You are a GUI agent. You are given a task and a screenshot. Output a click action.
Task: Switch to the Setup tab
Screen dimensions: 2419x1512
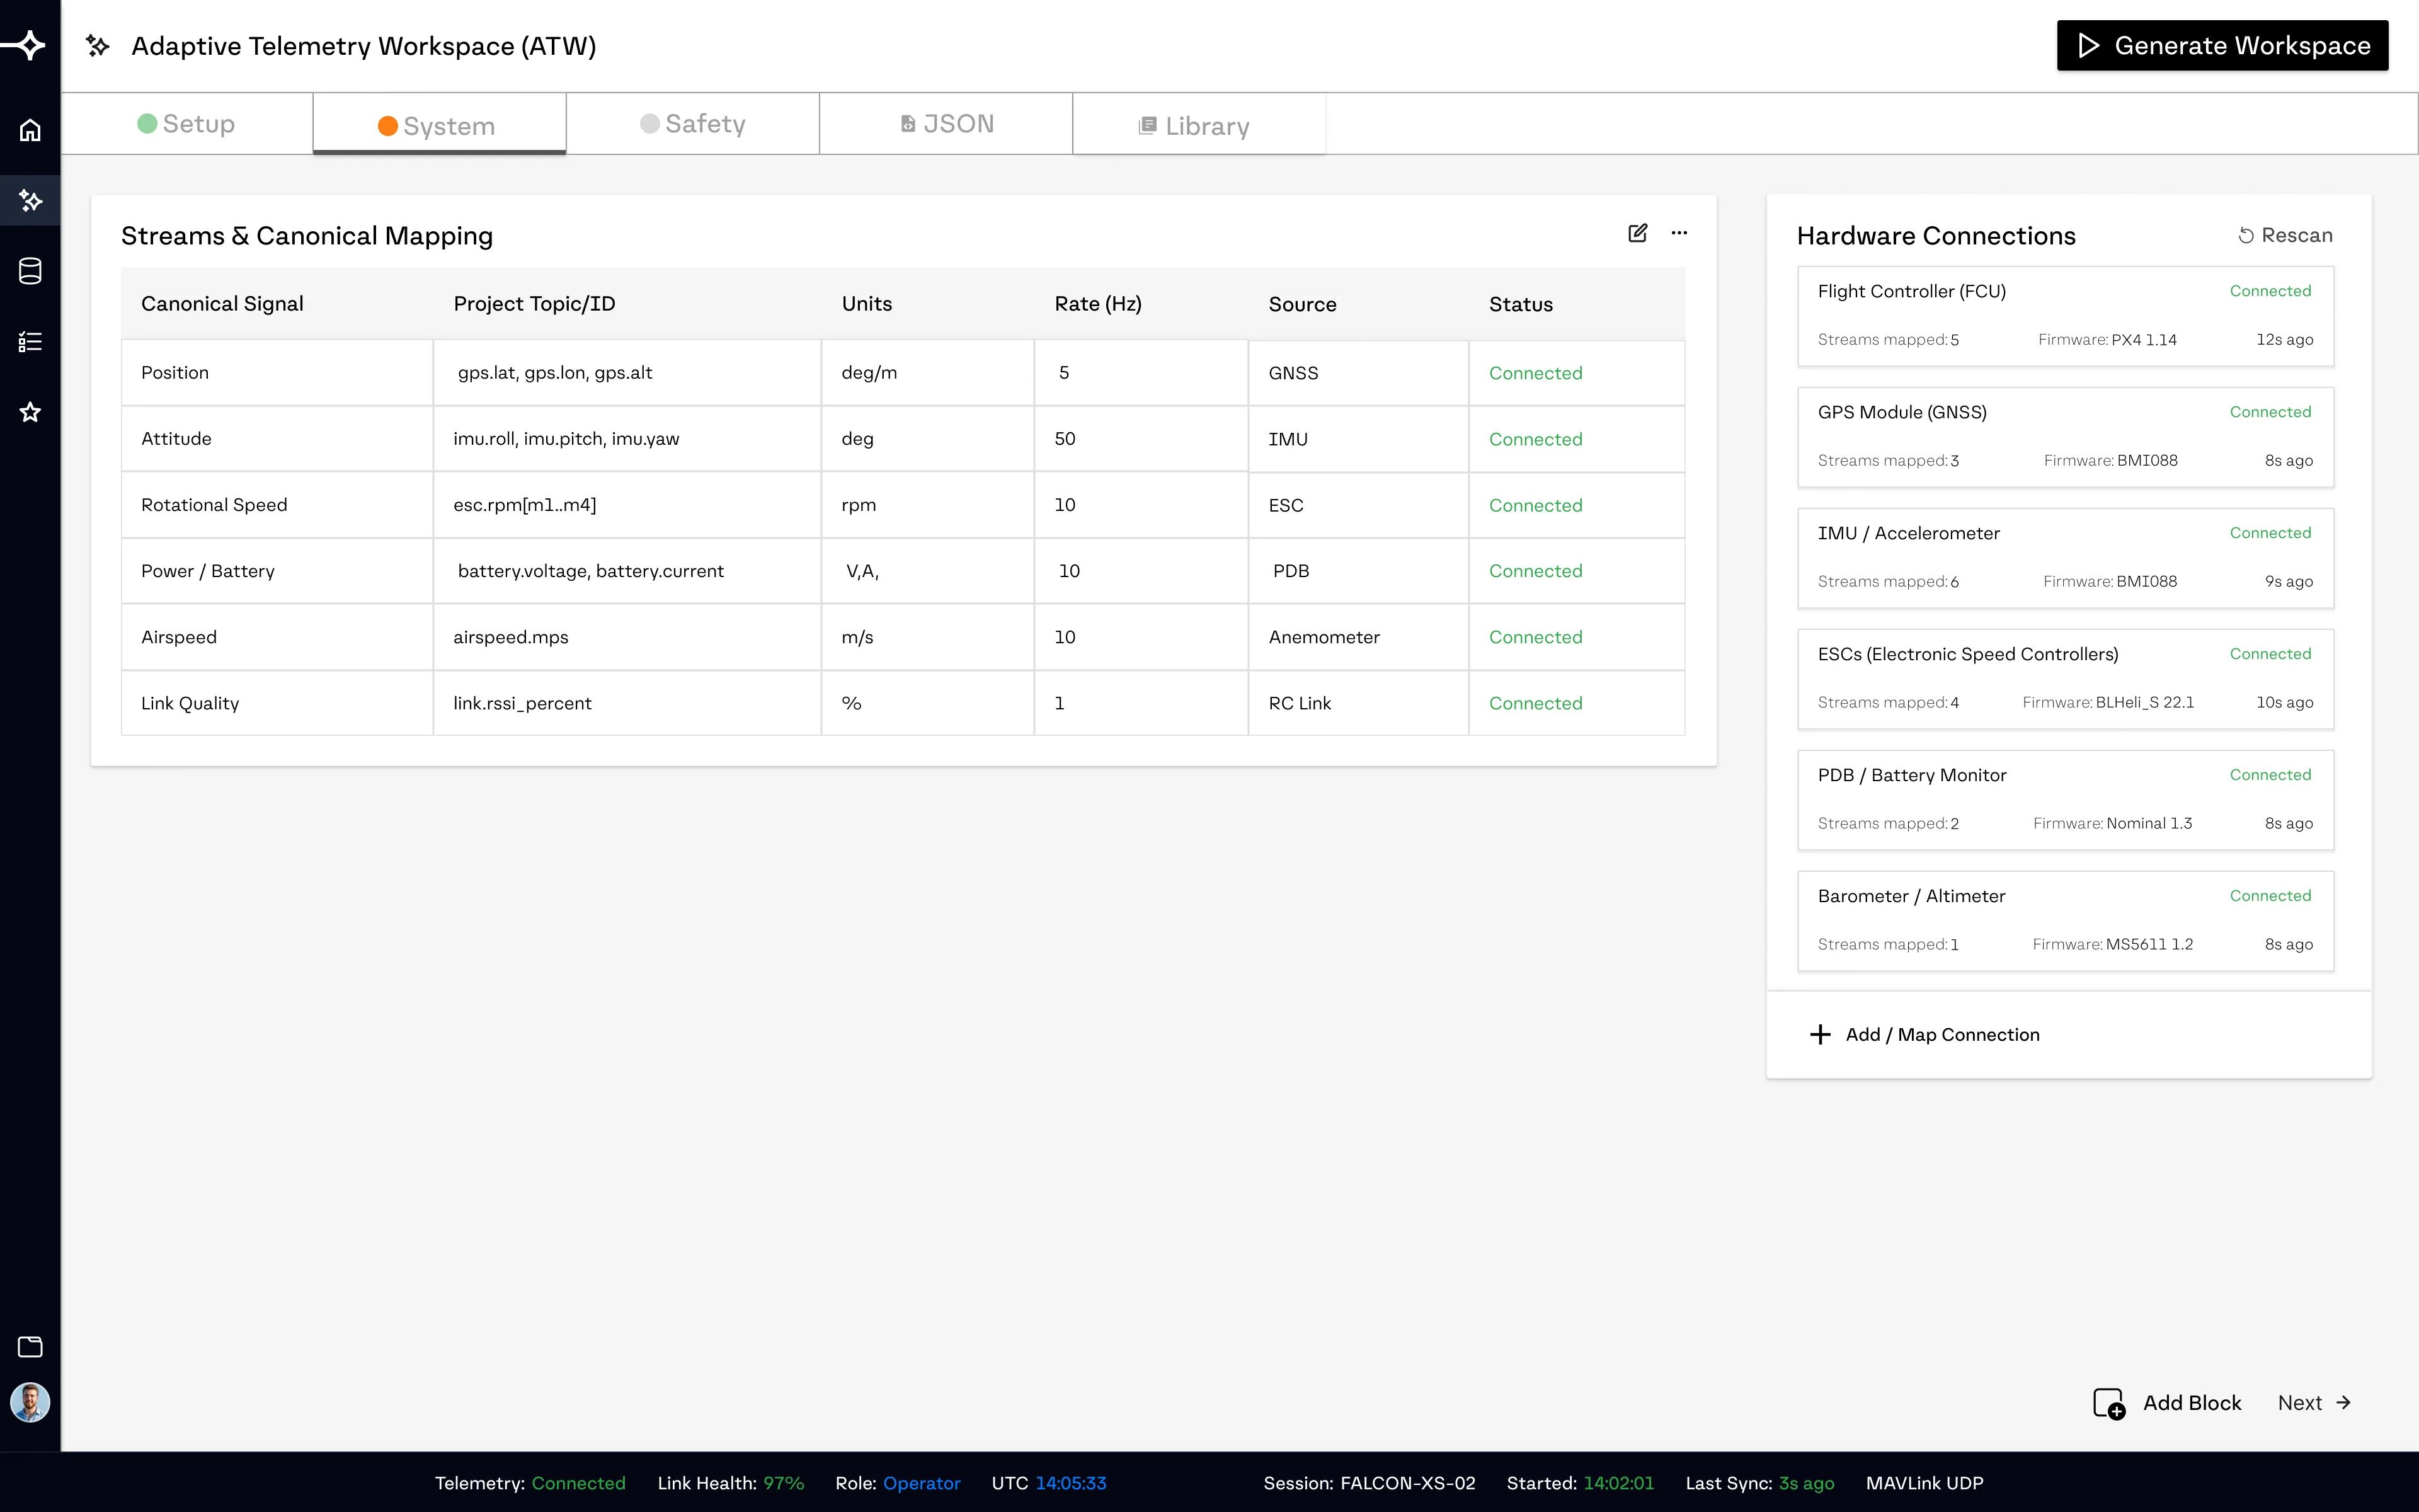click(187, 124)
